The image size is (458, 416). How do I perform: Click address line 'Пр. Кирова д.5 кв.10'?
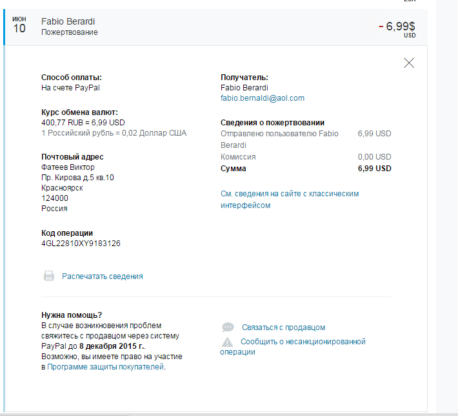point(77,178)
